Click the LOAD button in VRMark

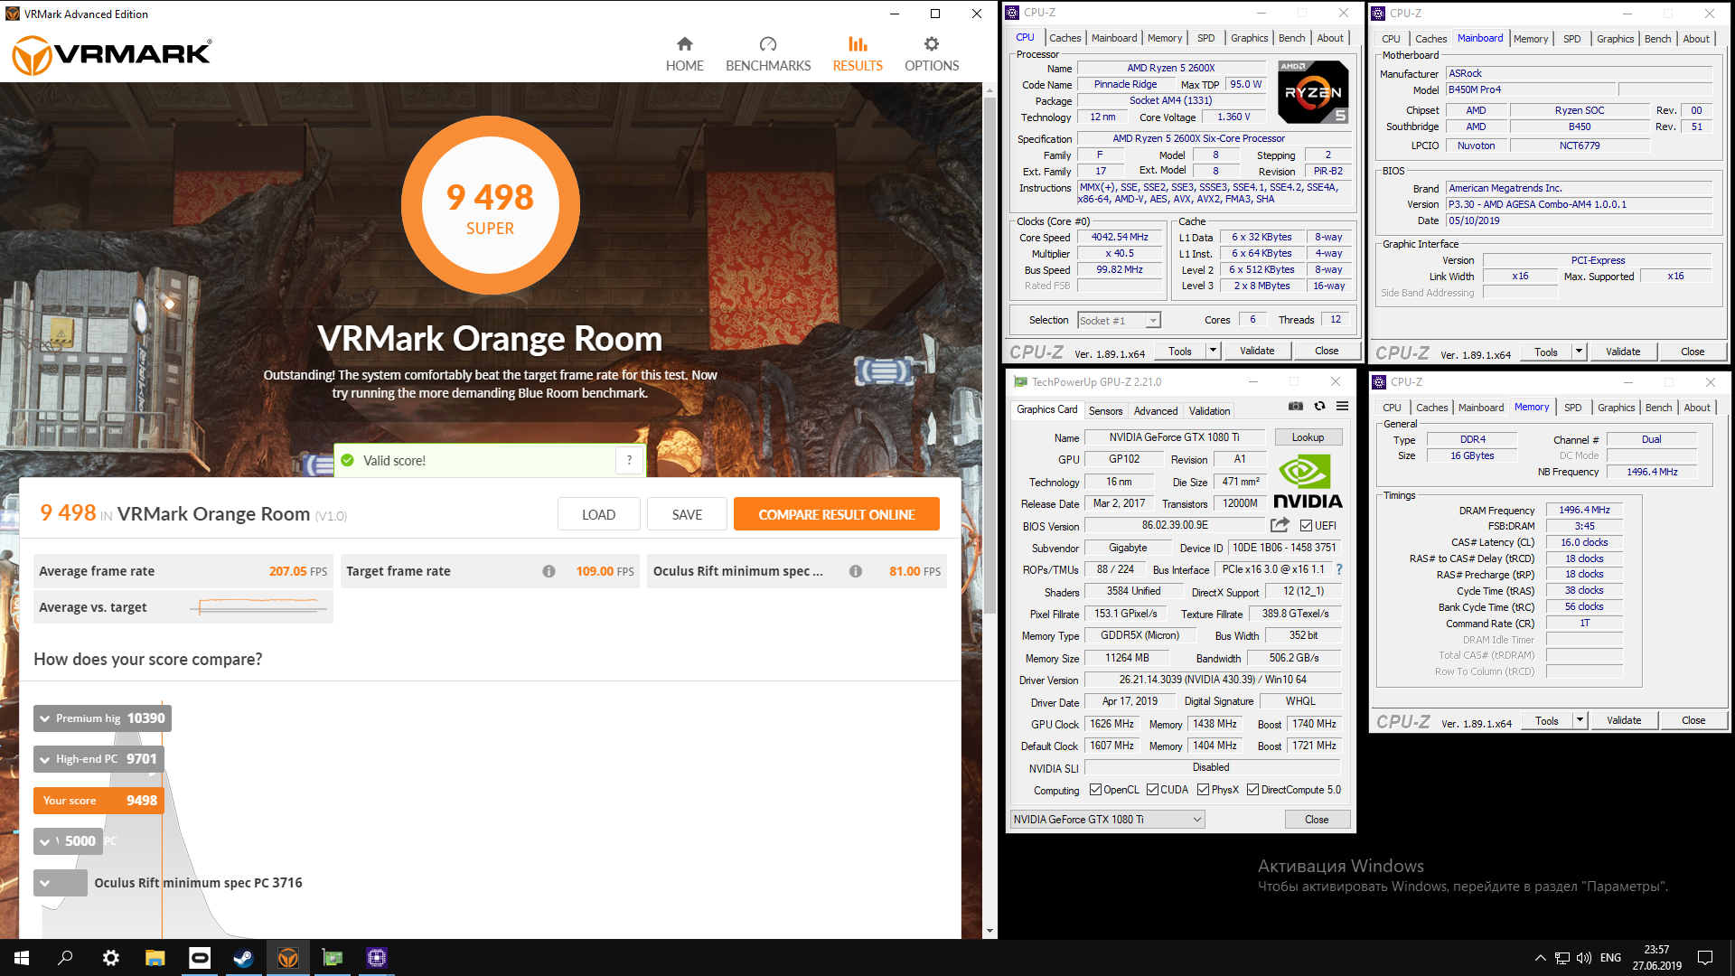[598, 514]
